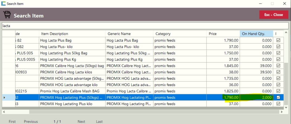Click the price cell 1,845.00

coord(223,66)
